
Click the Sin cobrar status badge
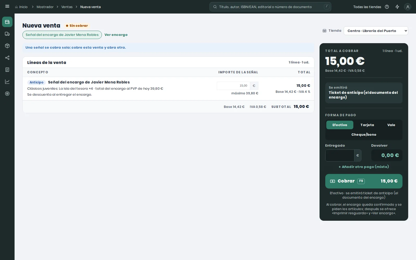[x=77, y=26]
